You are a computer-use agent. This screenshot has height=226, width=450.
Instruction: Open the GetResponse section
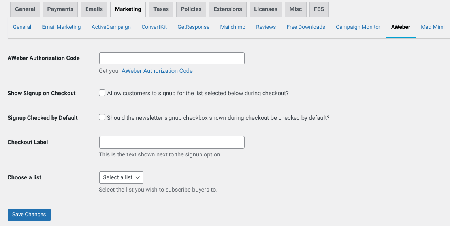click(194, 27)
